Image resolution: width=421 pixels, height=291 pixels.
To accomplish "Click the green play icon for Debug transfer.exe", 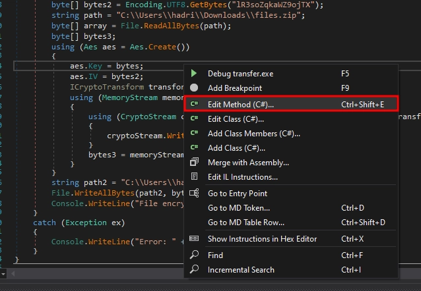I will click(194, 74).
